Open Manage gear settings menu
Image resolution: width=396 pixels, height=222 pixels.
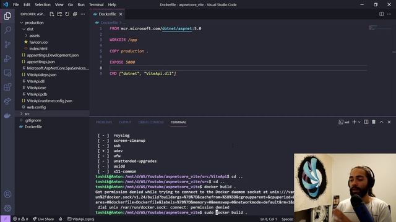[7, 208]
